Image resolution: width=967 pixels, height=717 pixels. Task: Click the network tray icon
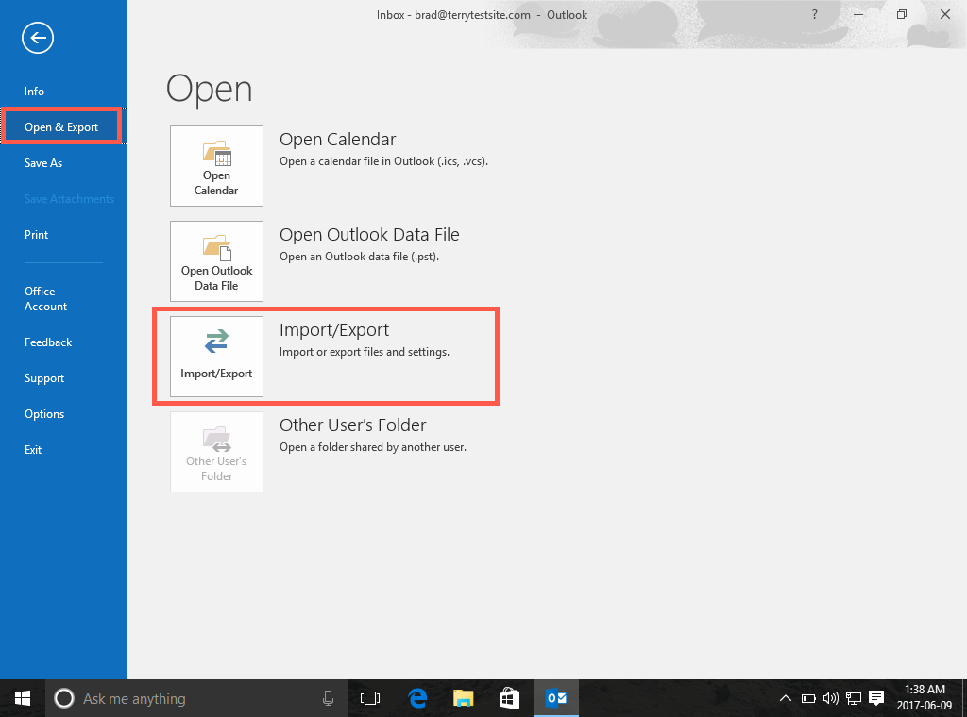point(854,698)
